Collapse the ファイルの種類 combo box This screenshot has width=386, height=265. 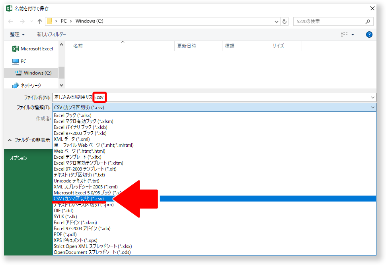[x=373, y=108]
